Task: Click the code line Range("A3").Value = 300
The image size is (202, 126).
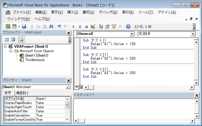Action: pos(113,73)
